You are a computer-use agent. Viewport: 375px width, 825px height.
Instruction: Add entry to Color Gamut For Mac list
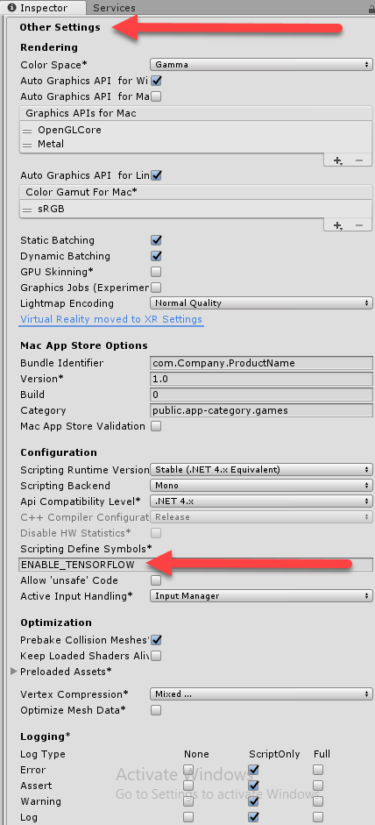337,225
